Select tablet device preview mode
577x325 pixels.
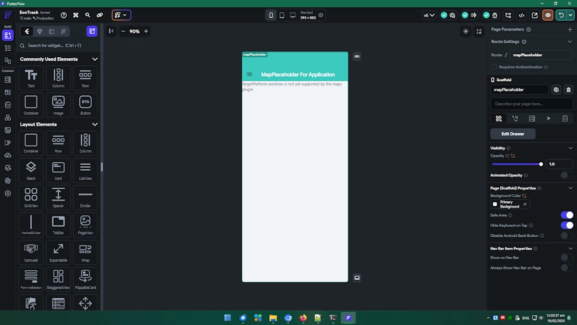coord(282,15)
